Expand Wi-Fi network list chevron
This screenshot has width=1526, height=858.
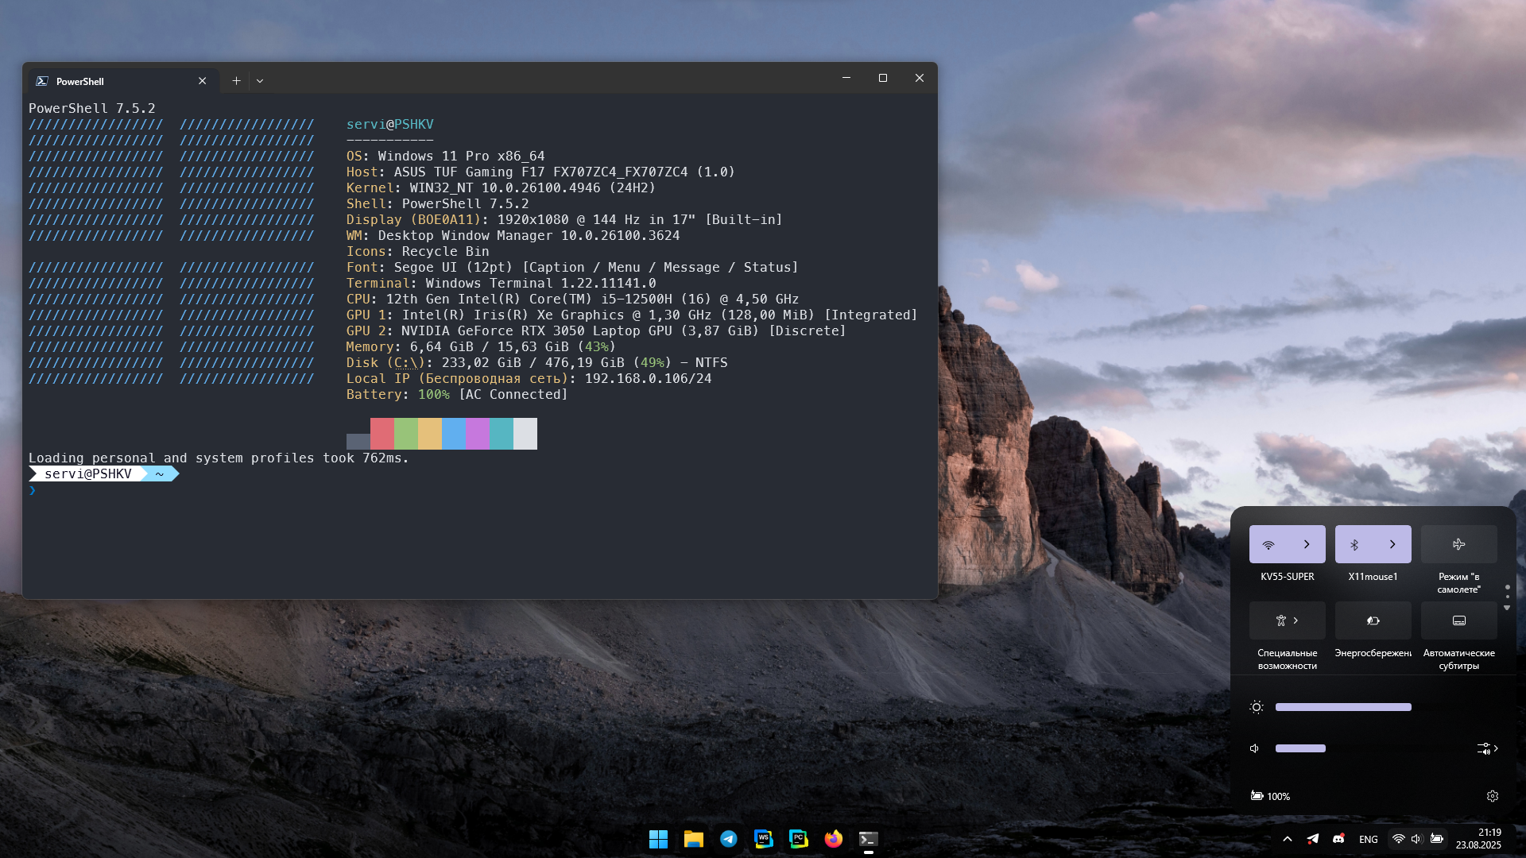1307,544
